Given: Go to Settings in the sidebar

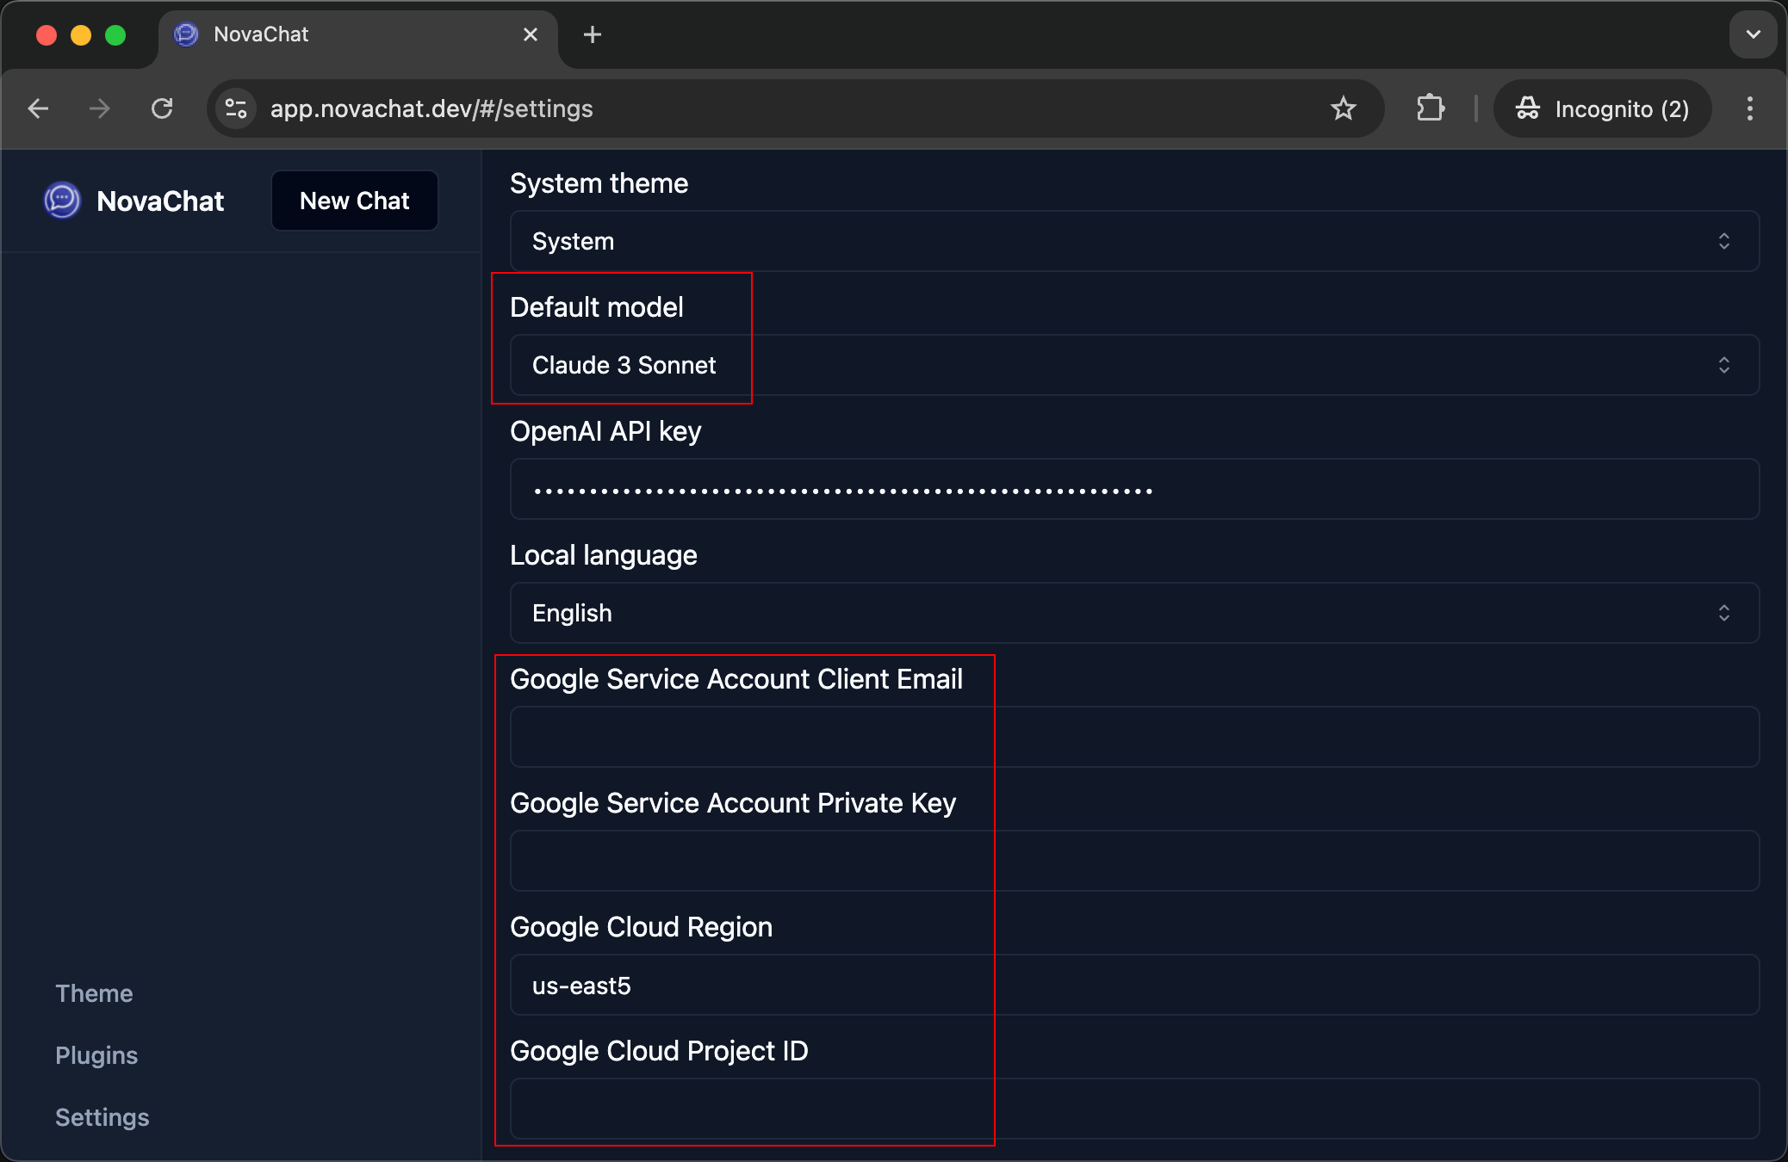Looking at the screenshot, I should click(x=102, y=1117).
